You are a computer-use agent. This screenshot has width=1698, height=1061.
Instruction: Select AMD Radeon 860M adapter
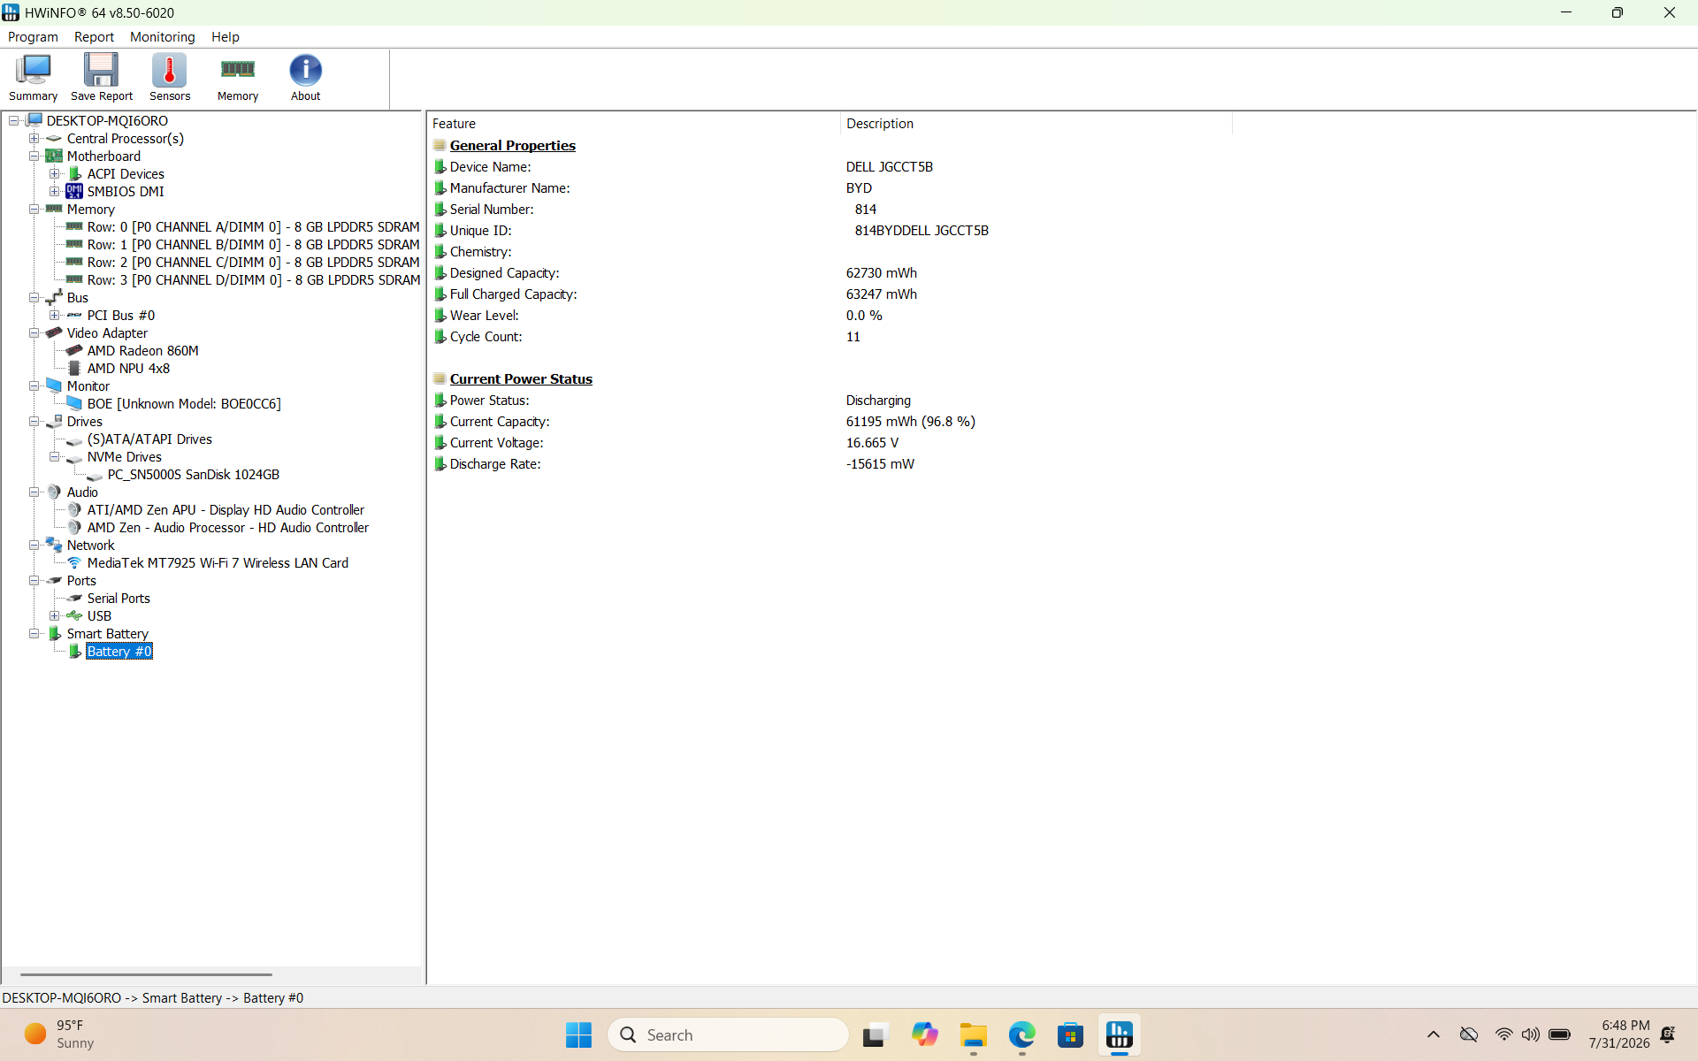point(142,351)
